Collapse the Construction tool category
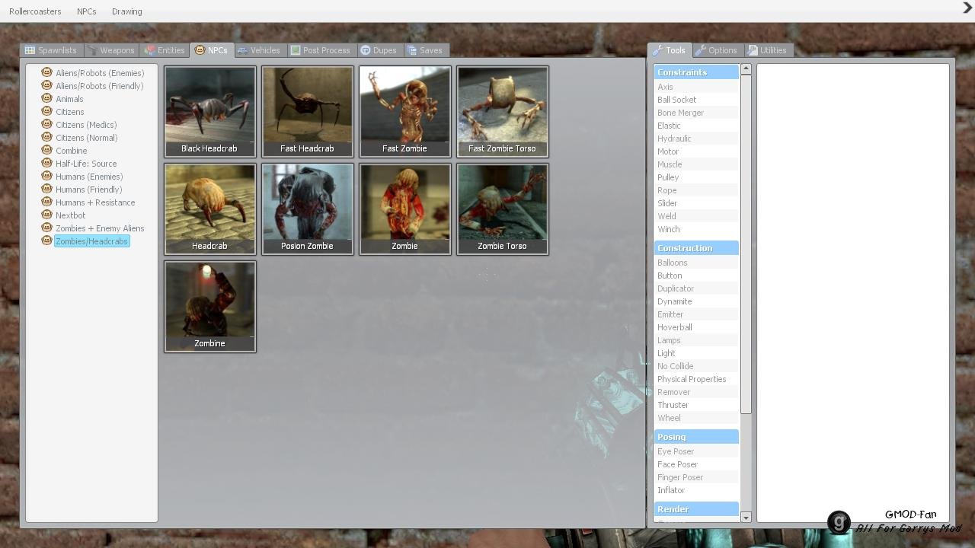 [696, 248]
